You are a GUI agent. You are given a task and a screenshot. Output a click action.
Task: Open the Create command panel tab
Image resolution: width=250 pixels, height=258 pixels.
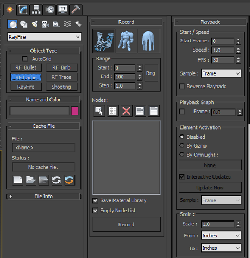[x=10, y=9]
